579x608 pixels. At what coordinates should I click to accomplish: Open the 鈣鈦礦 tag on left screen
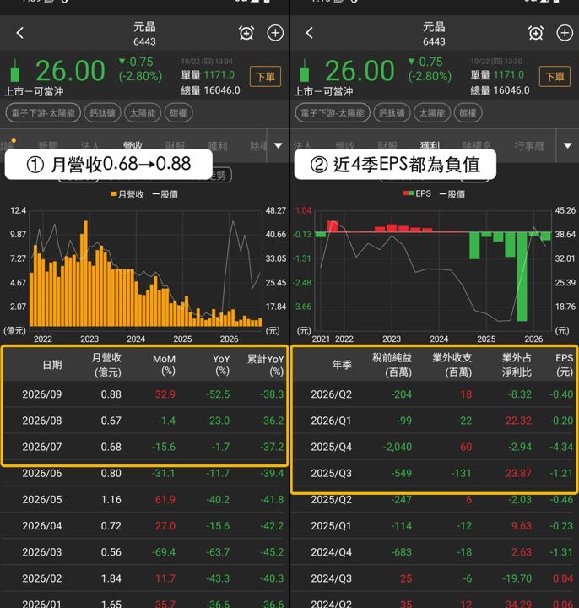pos(102,113)
